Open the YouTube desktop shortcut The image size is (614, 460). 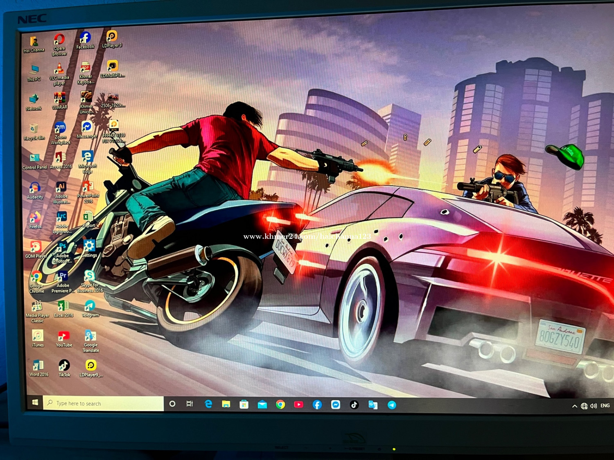click(x=64, y=339)
